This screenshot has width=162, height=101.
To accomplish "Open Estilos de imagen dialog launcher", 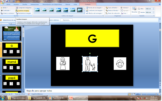I will pos(103,16).
